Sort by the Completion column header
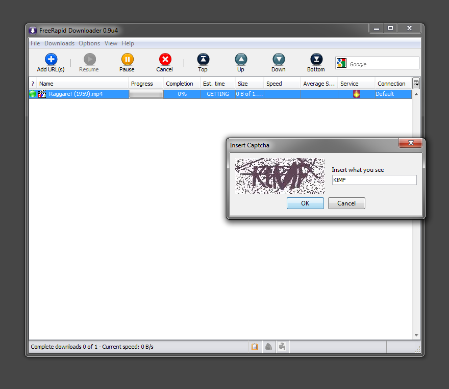449x389 pixels. tap(182, 84)
